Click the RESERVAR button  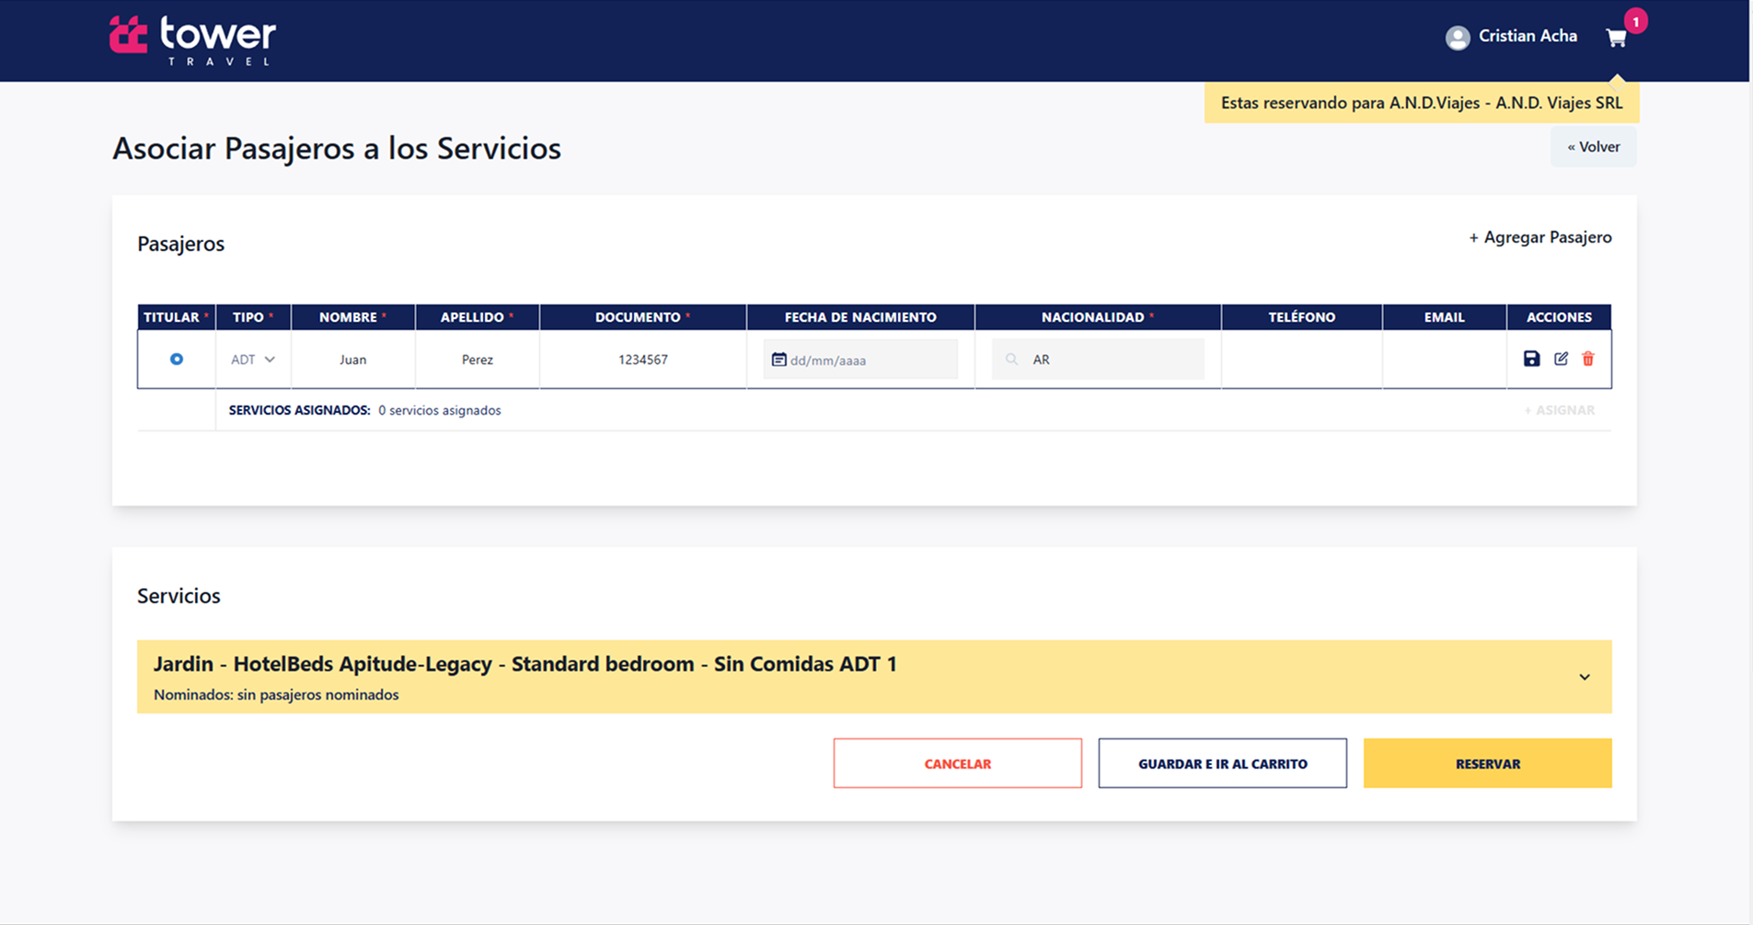pos(1487,763)
